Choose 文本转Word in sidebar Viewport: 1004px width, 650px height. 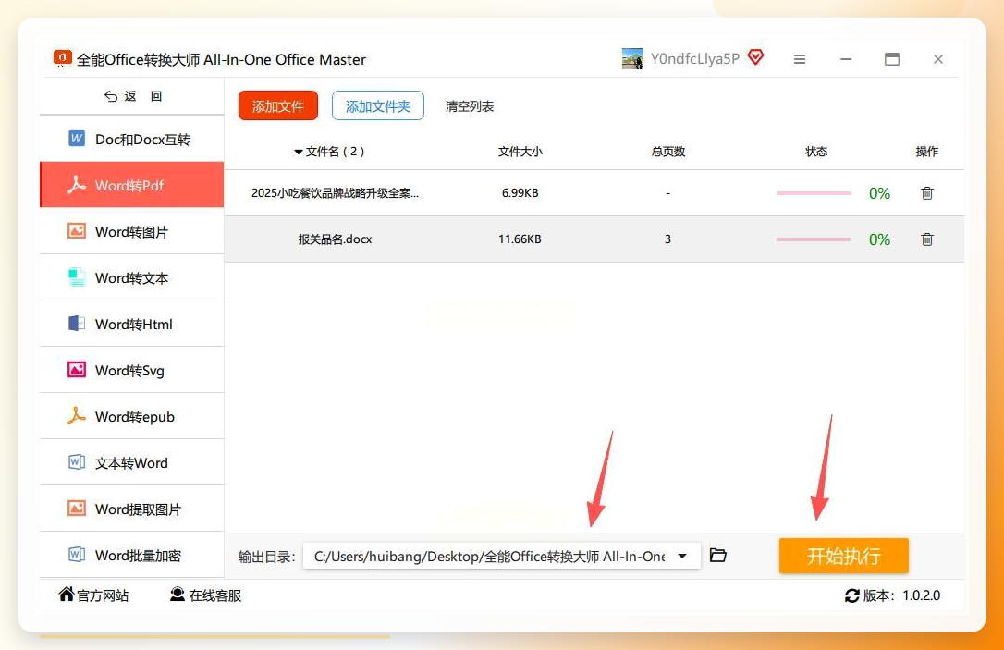pyautogui.click(x=132, y=461)
